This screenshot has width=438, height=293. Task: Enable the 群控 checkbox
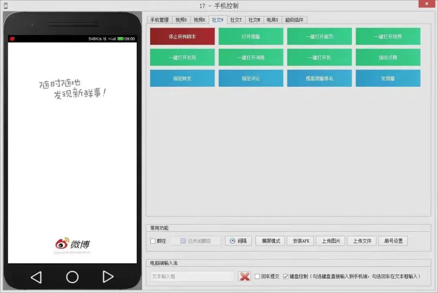153,241
